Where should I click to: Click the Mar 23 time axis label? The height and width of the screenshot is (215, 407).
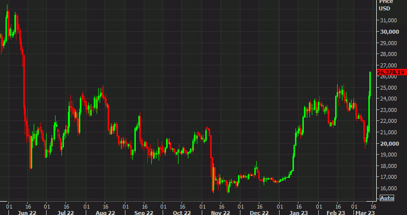(364, 212)
